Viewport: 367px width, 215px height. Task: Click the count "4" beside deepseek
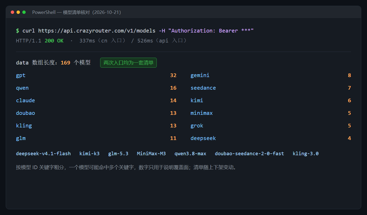pos(349,138)
